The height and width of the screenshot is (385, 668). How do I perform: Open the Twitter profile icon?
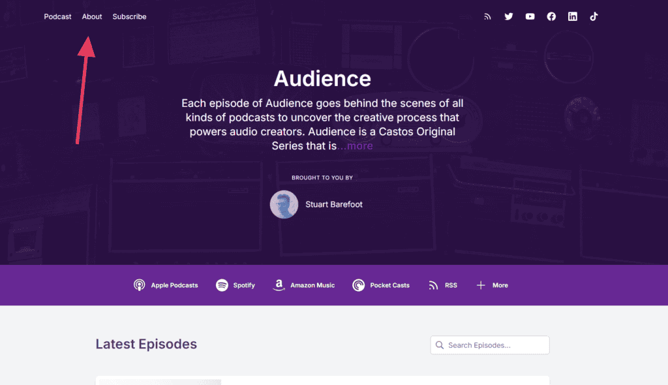(x=509, y=17)
